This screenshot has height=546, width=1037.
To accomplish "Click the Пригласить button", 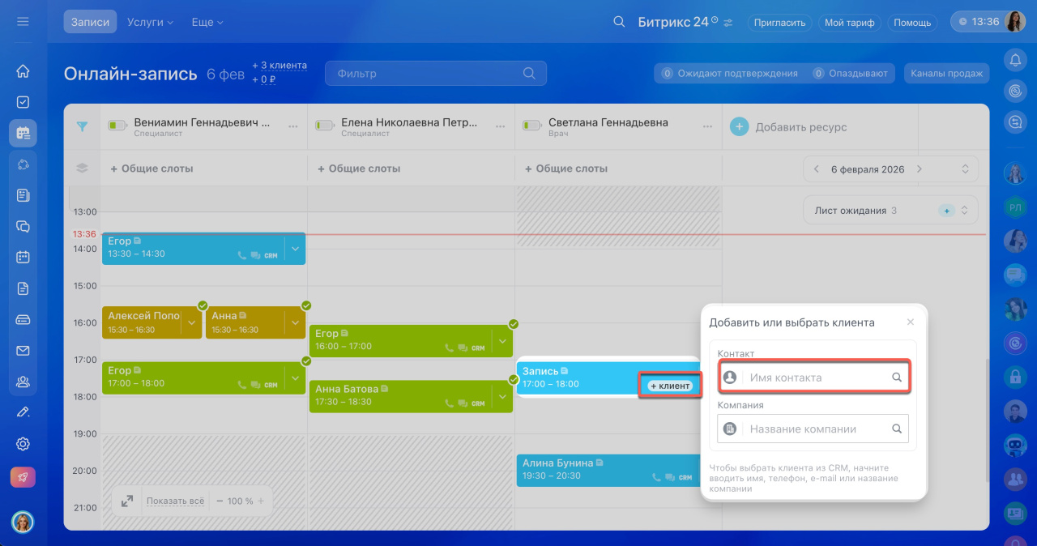I will 779,23.
